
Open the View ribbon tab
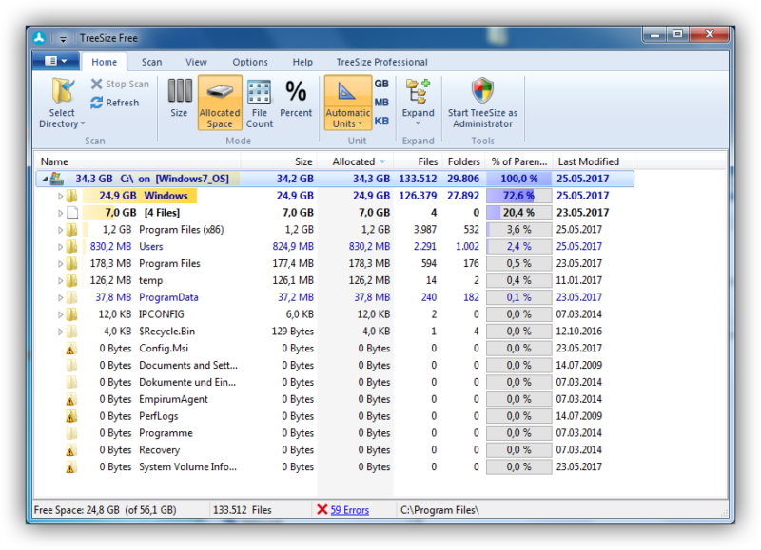(196, 62)
